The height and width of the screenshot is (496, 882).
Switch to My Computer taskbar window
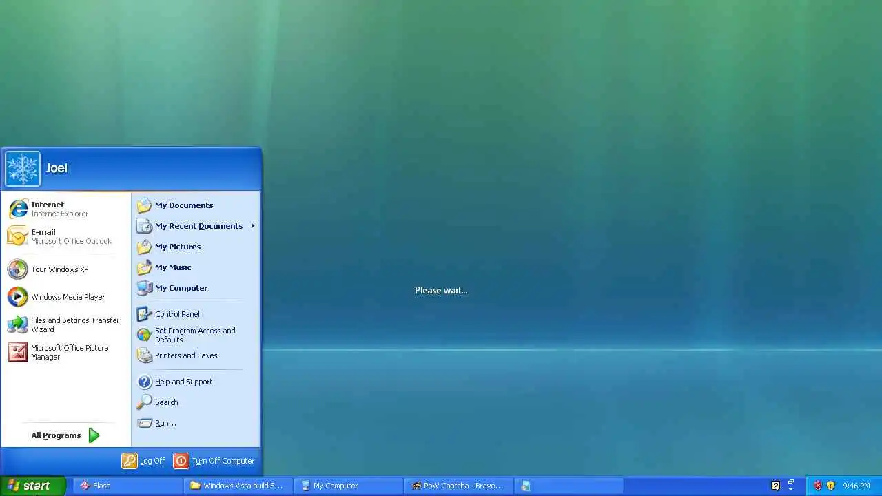(348, 486)
